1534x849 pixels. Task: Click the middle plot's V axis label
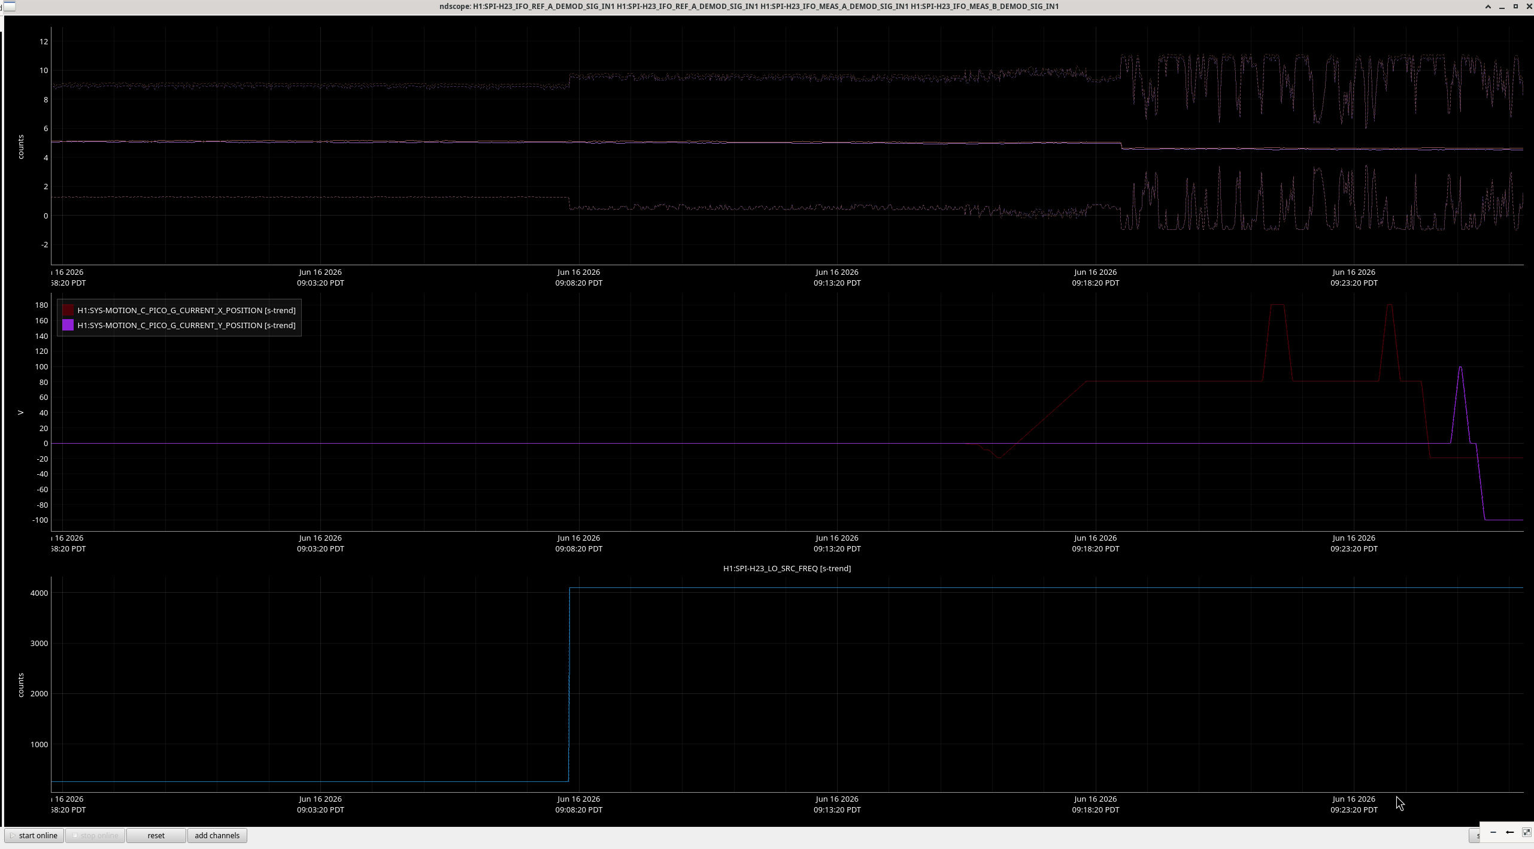click(x=20, y=413)
